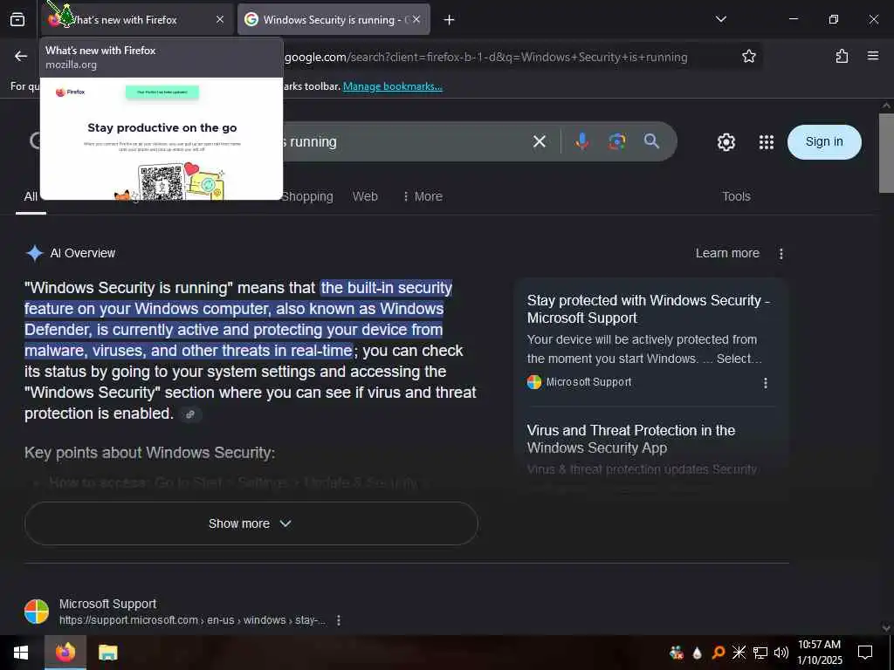The height and width of the screenshot is (670, 894).
Task: Open the taskbar clock showing 10:57 AM
Action: pyautogui.click(x=819, y=653)
